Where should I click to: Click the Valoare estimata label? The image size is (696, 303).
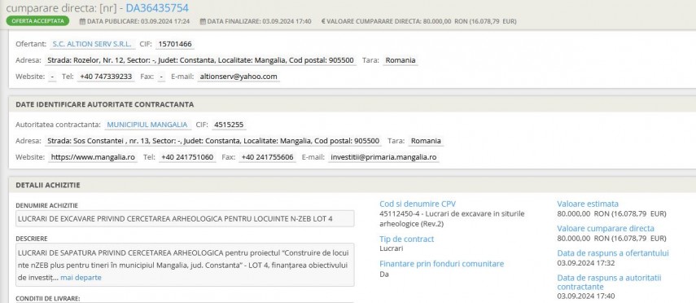pyautogui.click(x=588, y=204)
